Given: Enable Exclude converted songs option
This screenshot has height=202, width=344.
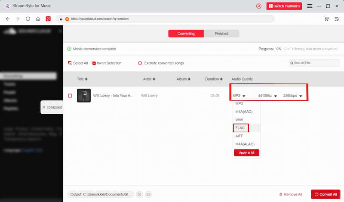Looking at the screenshot, I should pos(161,63).
